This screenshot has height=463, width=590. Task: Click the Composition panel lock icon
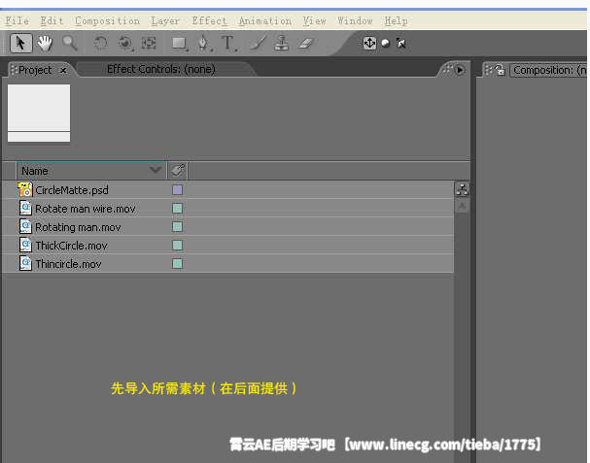coord(500,70)
